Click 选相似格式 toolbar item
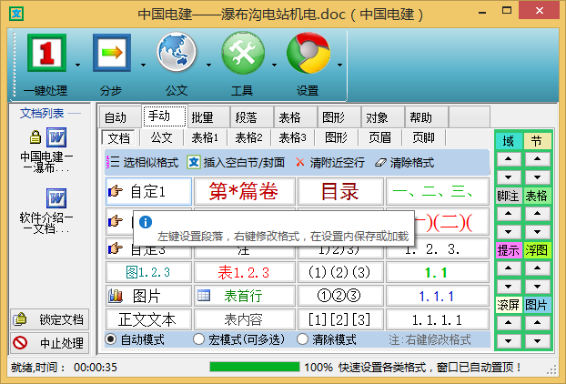 coord(142,163)
